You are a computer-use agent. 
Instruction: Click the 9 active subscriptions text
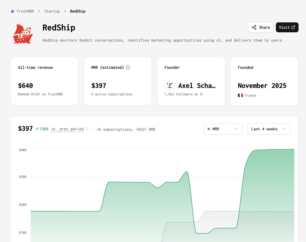(x=112, y=94)
